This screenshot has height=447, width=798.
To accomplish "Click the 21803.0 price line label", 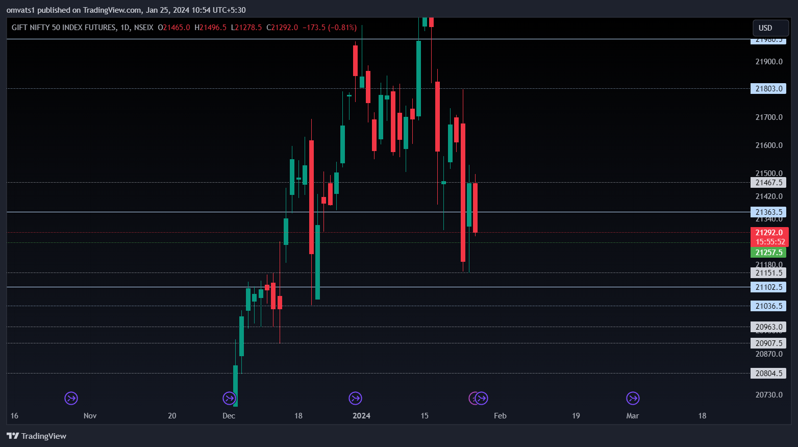I will (768, 89).
